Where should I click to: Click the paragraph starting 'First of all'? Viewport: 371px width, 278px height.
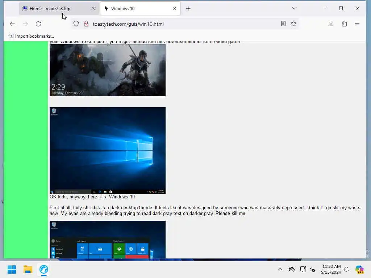pyautogui.click(x=205, y=210)
